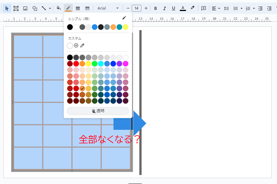The image size is (277, 184).
Task: Pick a color with the eyedropper
Action: pyautogui.click(x=82, y=46)
